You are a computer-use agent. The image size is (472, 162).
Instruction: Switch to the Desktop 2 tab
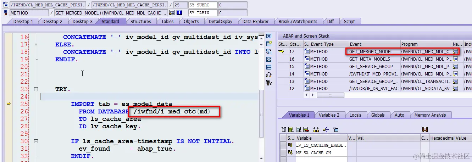[52, 21]
